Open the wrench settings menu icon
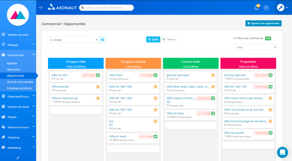 pyautogui.click(x=281, y=8)
